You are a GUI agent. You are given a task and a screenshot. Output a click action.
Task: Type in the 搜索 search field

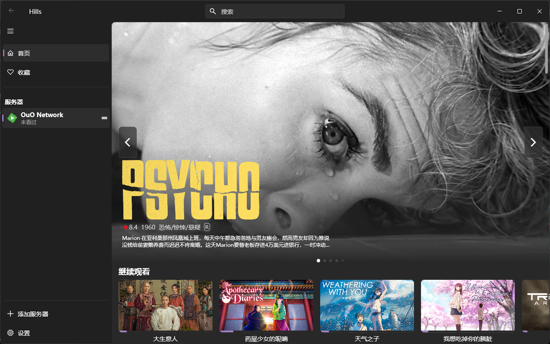(x=280, y=12)
